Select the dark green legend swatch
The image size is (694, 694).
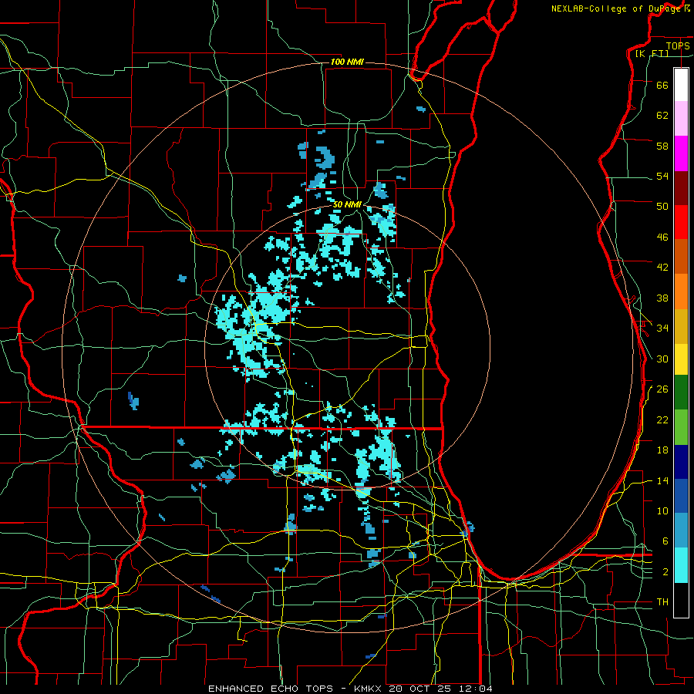(x=681, y=392)
